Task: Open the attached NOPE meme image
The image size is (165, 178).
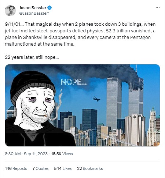Action: 82,105
